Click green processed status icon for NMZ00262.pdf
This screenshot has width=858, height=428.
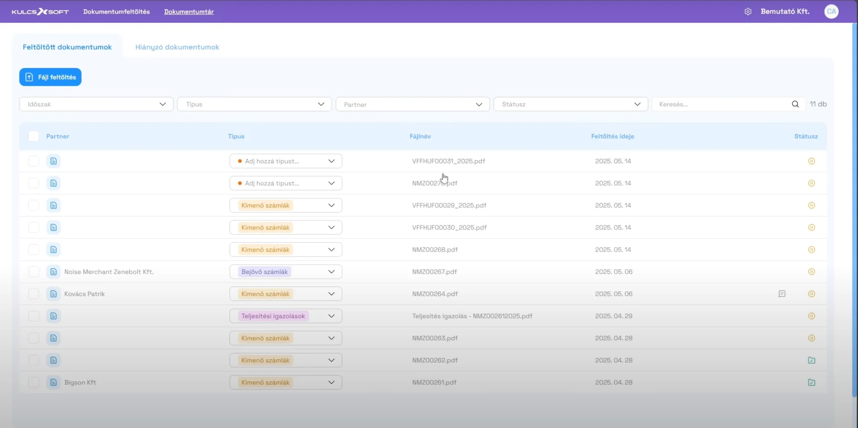point(812,360)
